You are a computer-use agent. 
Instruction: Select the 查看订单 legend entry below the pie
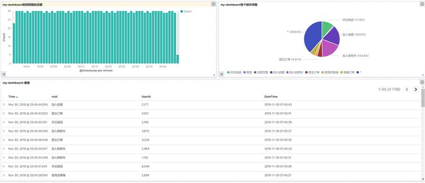pos(347,72)
